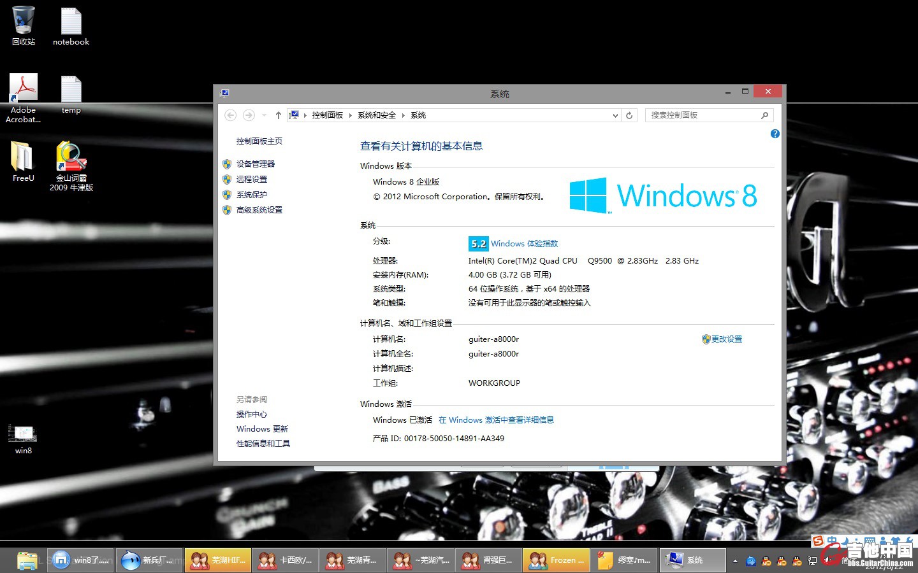Open File Explorer from the taskbar

point(27,560)
